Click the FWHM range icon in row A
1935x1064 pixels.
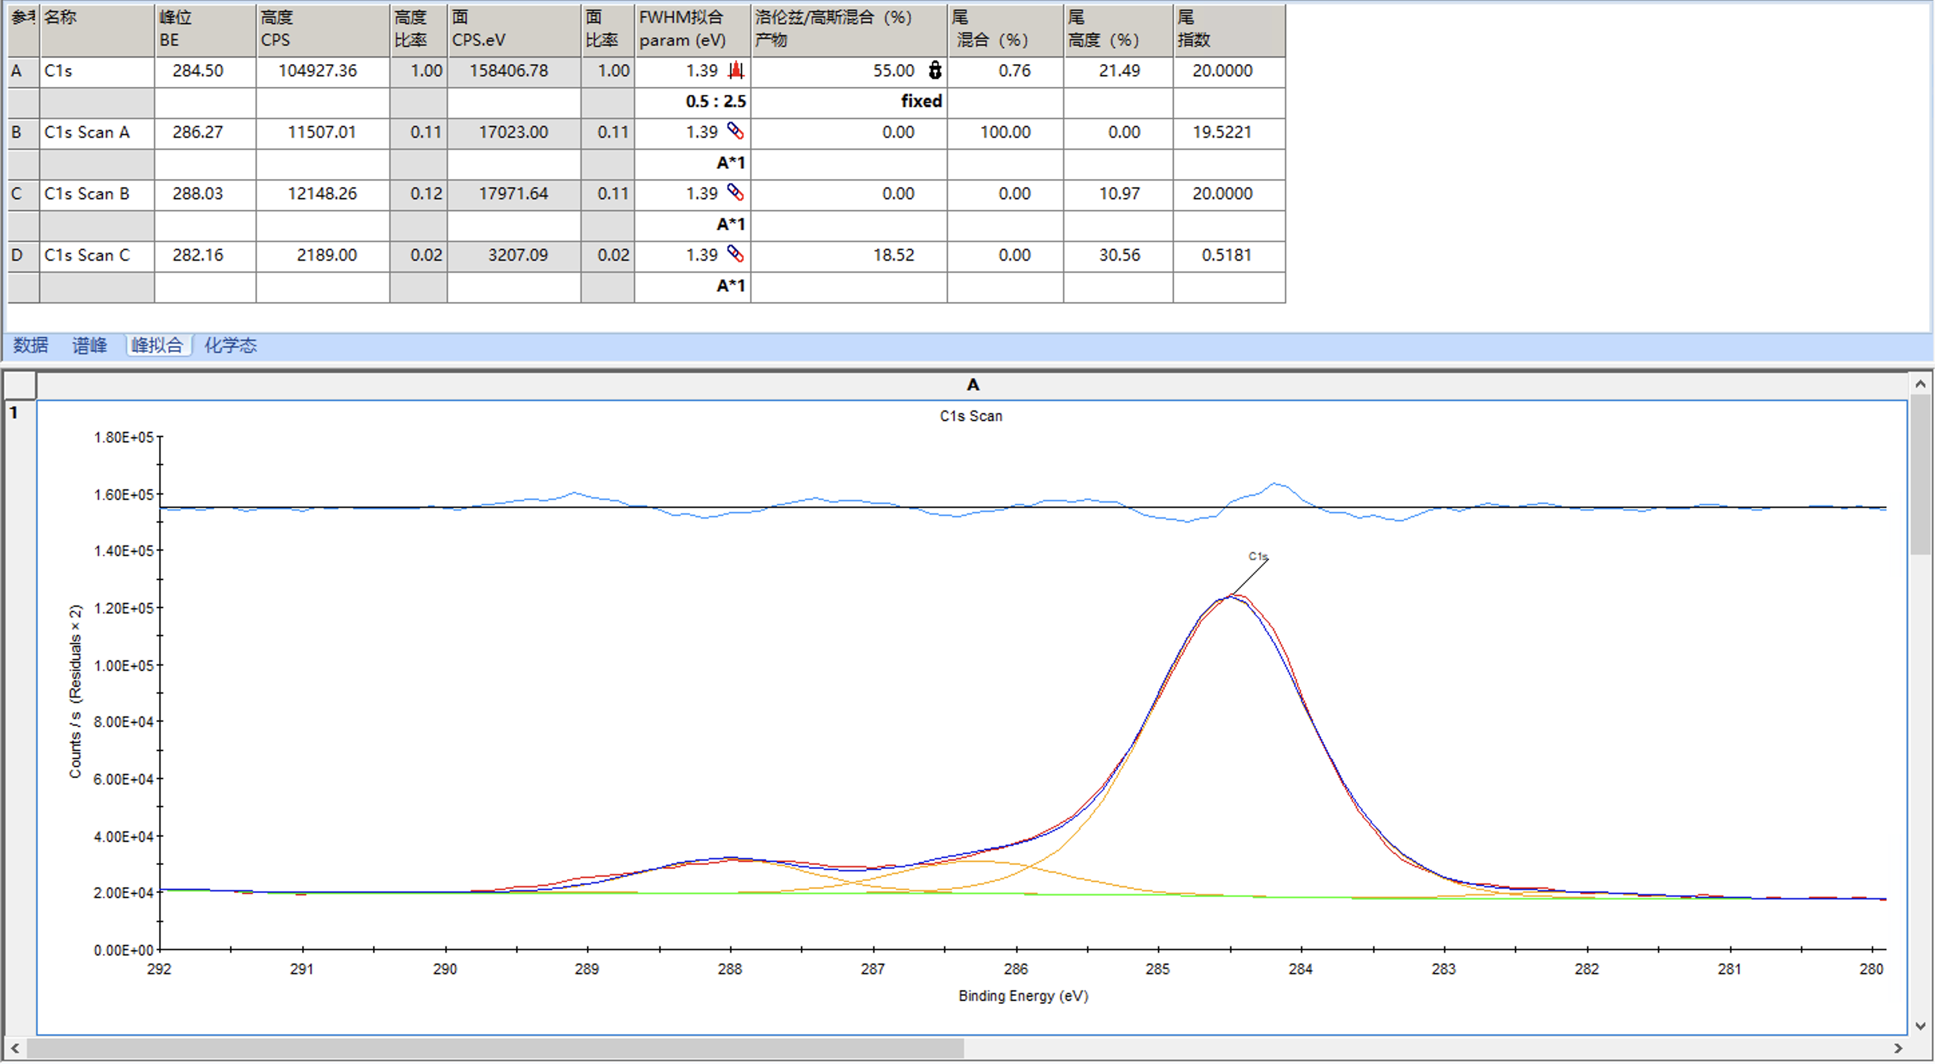(x=735, y=71)
